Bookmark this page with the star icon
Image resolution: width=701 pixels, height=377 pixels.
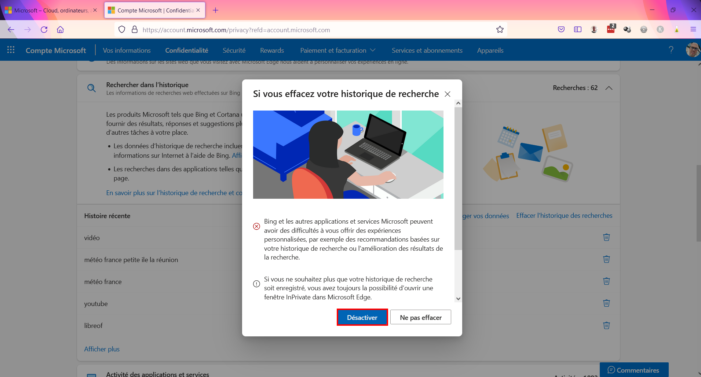tap(500, 30)
